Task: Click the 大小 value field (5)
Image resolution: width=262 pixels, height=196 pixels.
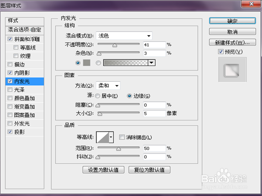Action: [x=155, y=113]
